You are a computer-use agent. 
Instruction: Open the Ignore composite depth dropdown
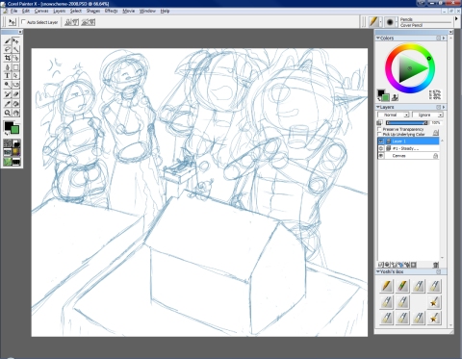427,115
